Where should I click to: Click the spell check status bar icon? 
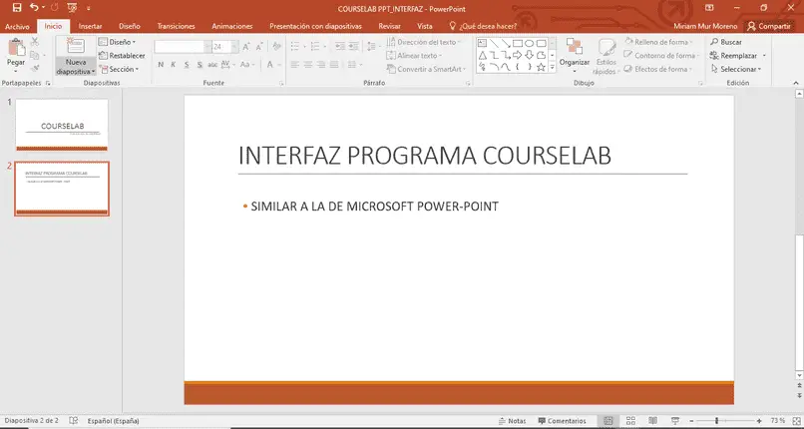coord(74,421)
